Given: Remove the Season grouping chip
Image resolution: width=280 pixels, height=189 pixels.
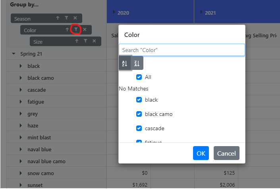Looking at the screenshot, I should click(75, 18).
